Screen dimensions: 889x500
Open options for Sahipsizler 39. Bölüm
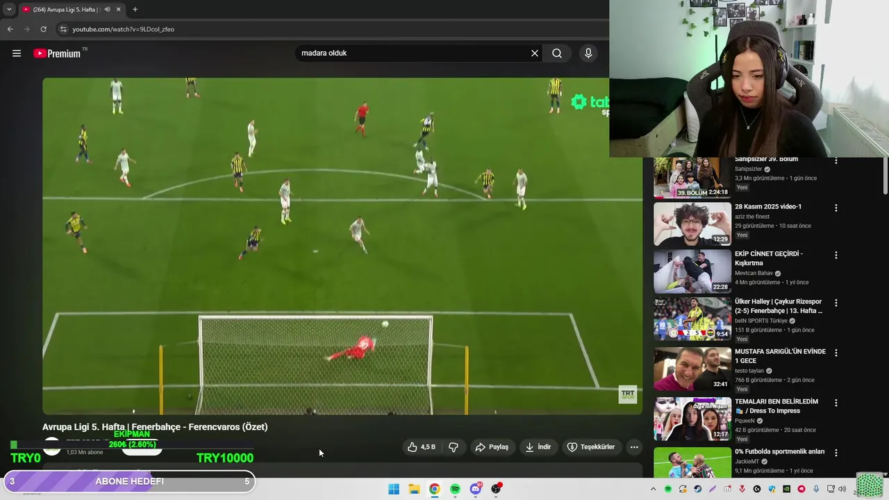coord(836,160)
